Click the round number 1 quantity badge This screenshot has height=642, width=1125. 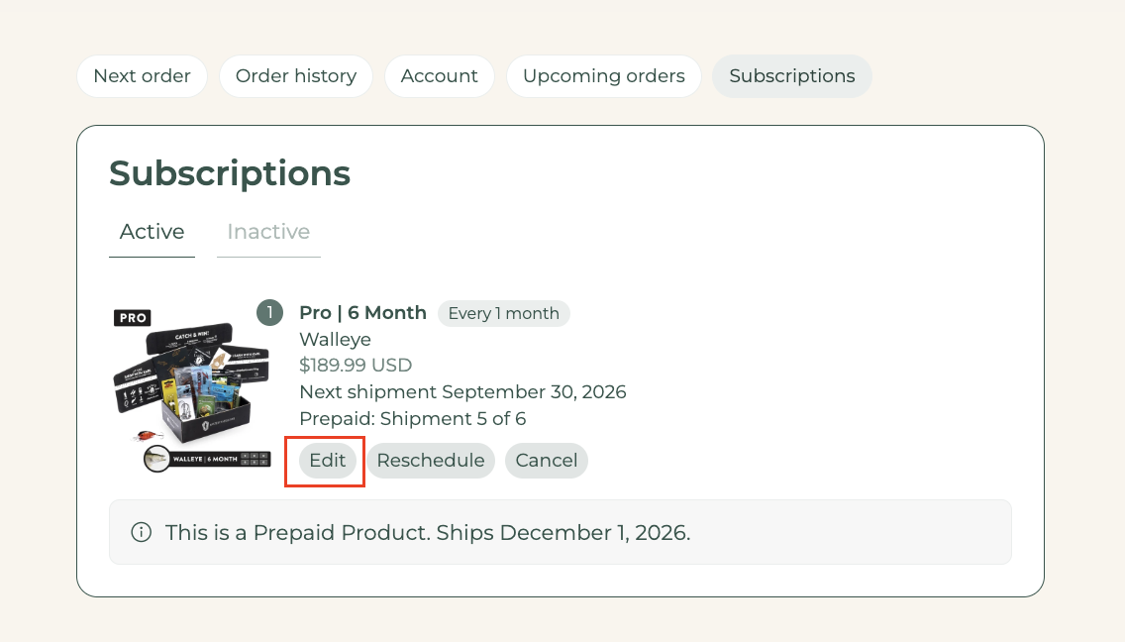point(269,312)
